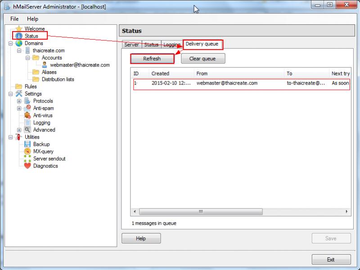Click the queue scrollbar left arrow

pyautogui.click(x=135, y=211)
